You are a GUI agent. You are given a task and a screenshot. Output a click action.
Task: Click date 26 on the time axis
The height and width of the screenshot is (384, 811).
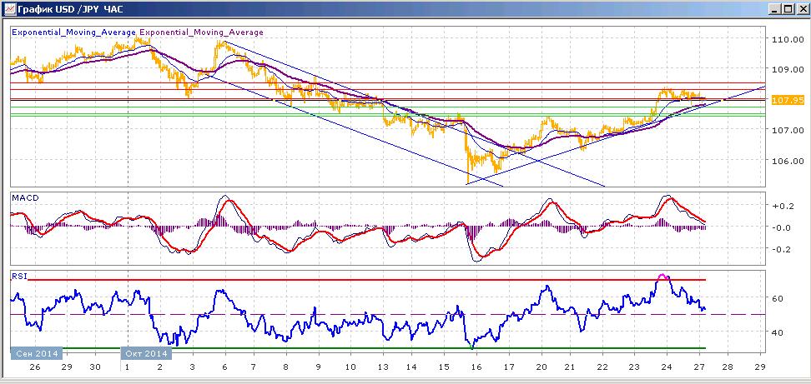coord(35,367)
